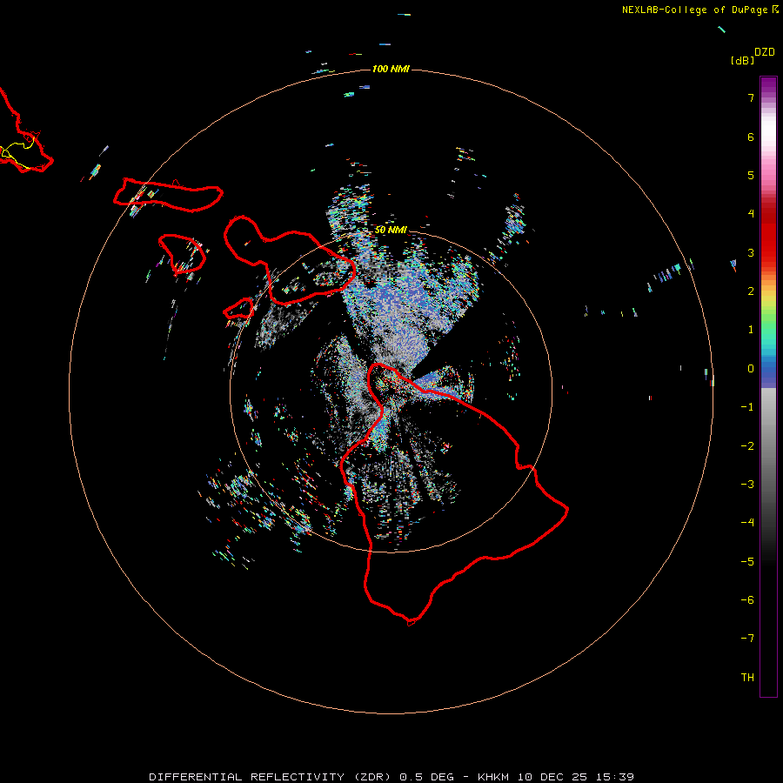The height and width of the screenshot is (783, 783).
Task: Click the 0 value on color scale
Action: (x=751, y=369)
